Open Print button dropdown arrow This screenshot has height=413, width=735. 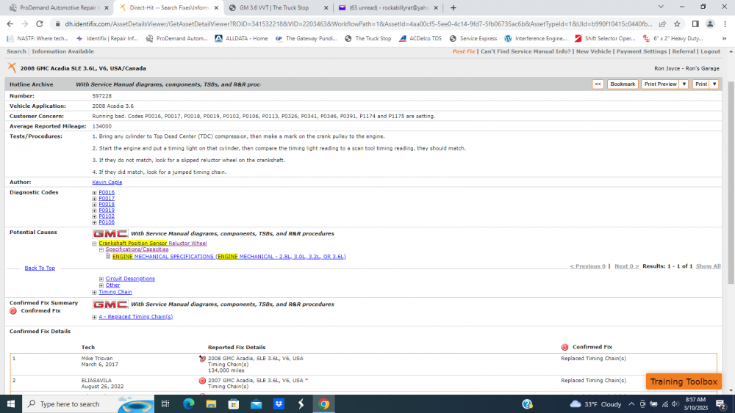pyautogui.click(x=714, y=84)
